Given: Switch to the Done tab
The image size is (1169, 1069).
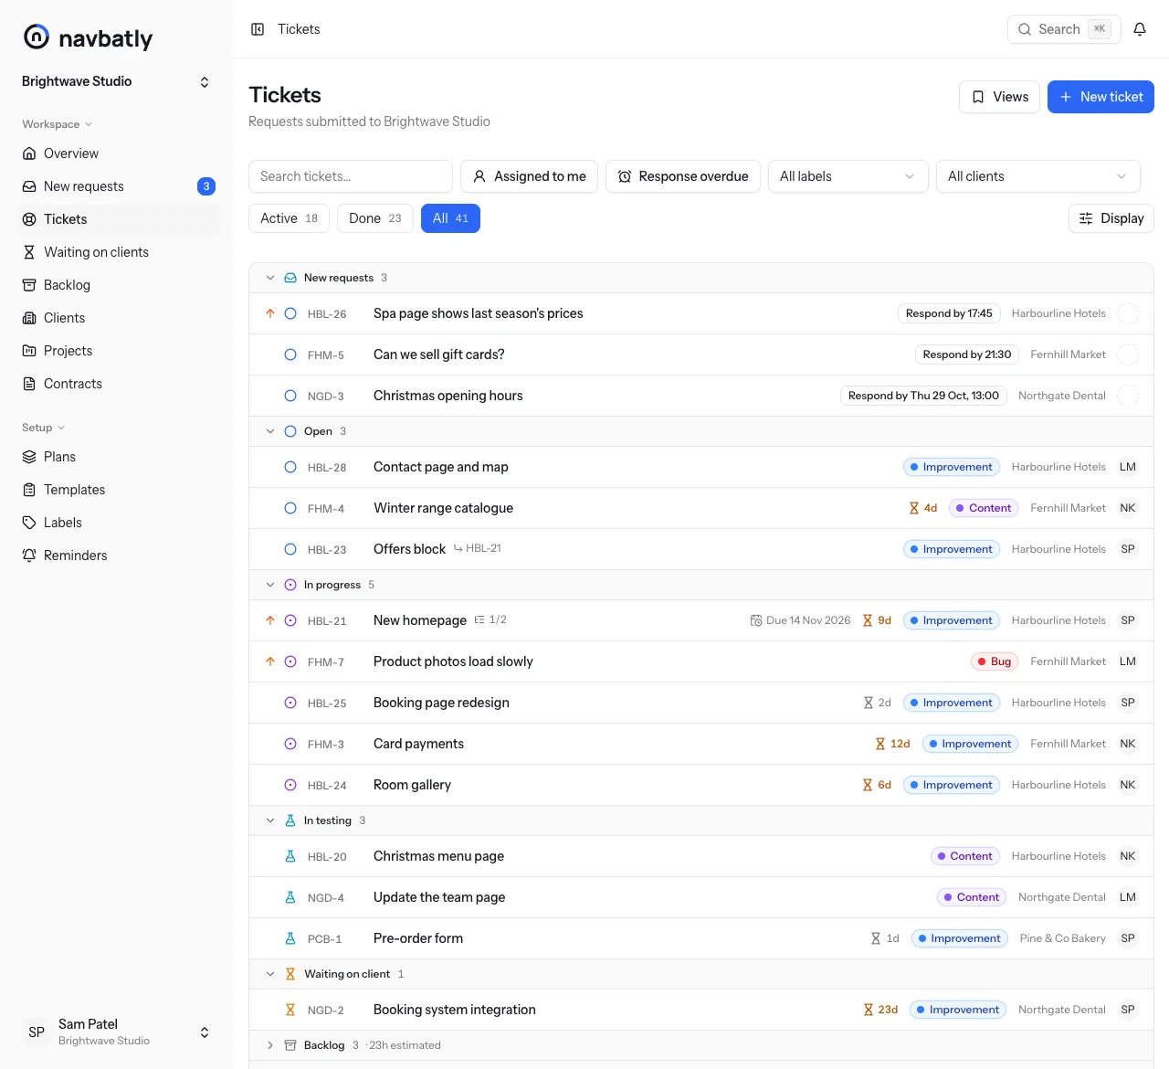Looking at the screenshot, I should tap(375, 218).
